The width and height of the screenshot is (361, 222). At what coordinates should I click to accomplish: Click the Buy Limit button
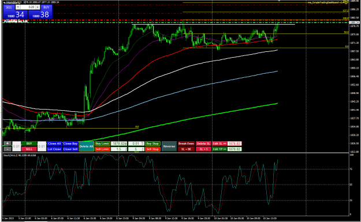(102, 144)
